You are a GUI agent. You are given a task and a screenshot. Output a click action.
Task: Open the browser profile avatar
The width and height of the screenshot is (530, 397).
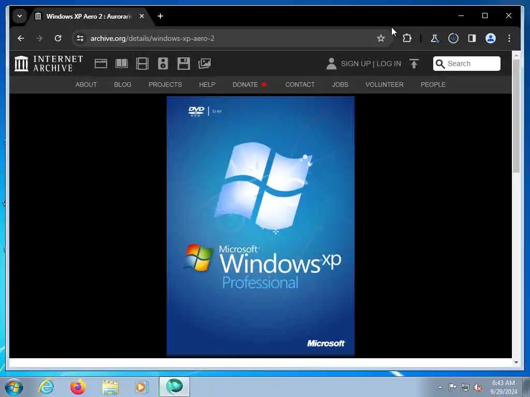click(x=491, y=38)
